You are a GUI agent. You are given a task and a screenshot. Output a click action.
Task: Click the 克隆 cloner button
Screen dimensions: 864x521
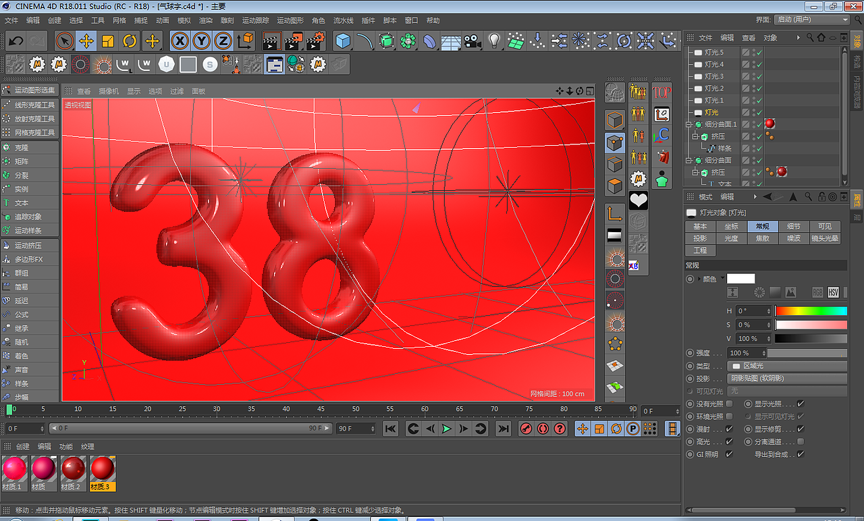[x=22, y=147]
